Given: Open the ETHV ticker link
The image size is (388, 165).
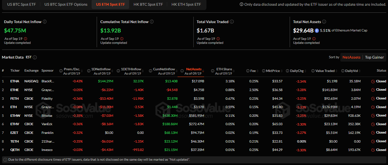Looking at the screenshot, I should (14, 124).
